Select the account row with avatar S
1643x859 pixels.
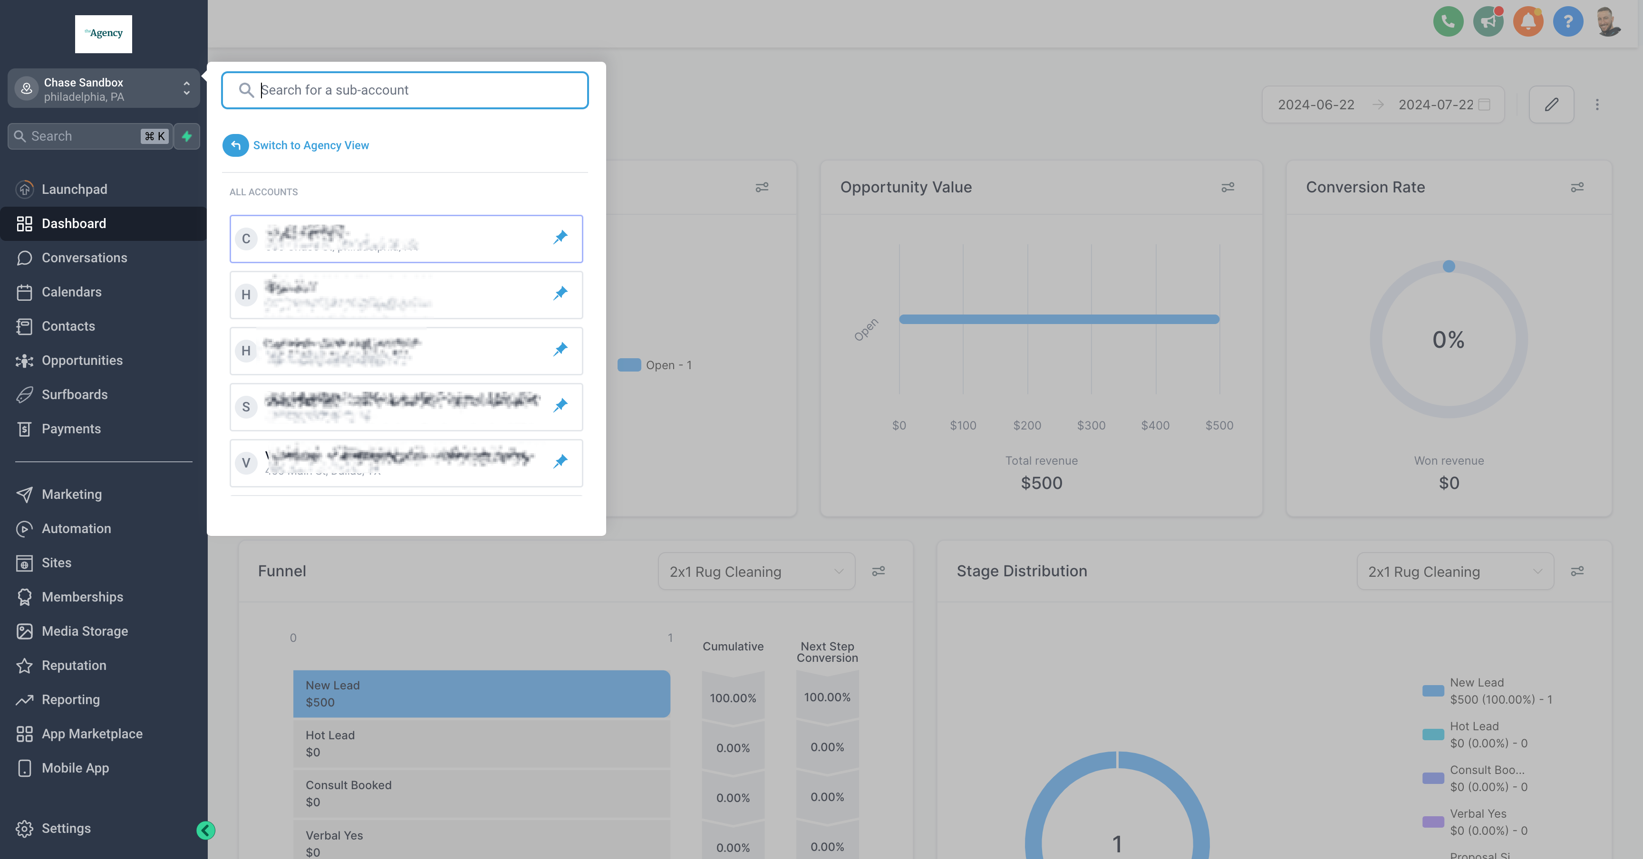pyautogui.click(x=406, y=407)
